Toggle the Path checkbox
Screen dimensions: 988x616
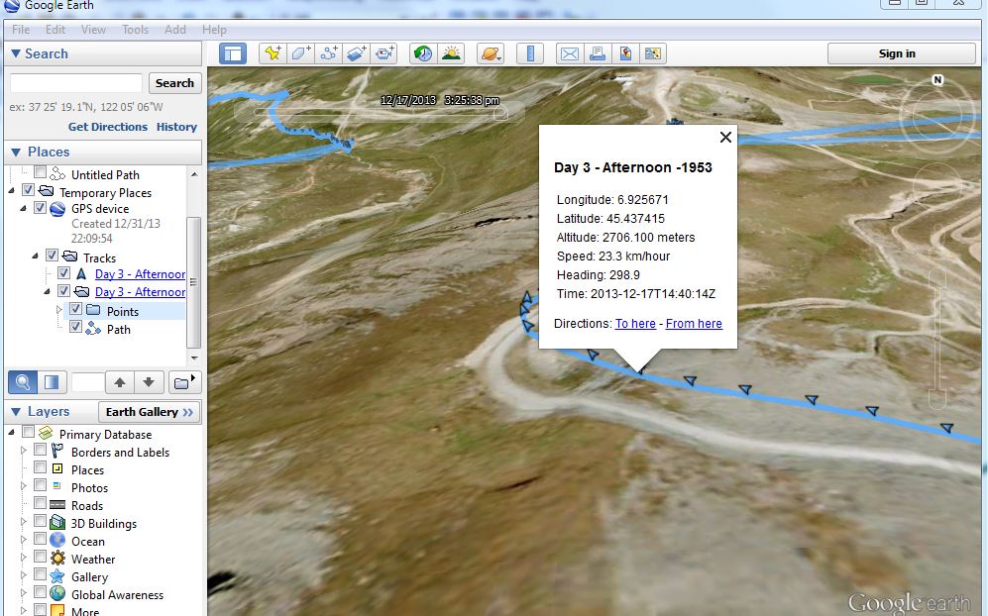[75, 327]
